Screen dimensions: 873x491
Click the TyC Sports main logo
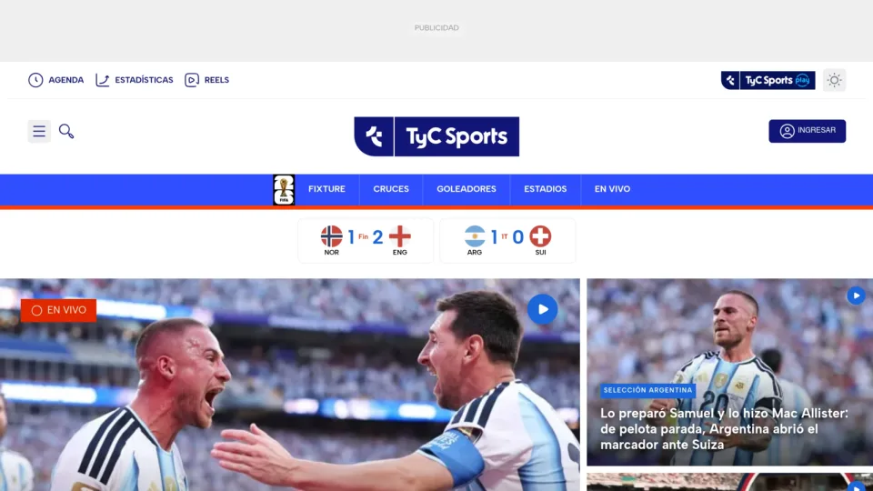tap(436, 136)
